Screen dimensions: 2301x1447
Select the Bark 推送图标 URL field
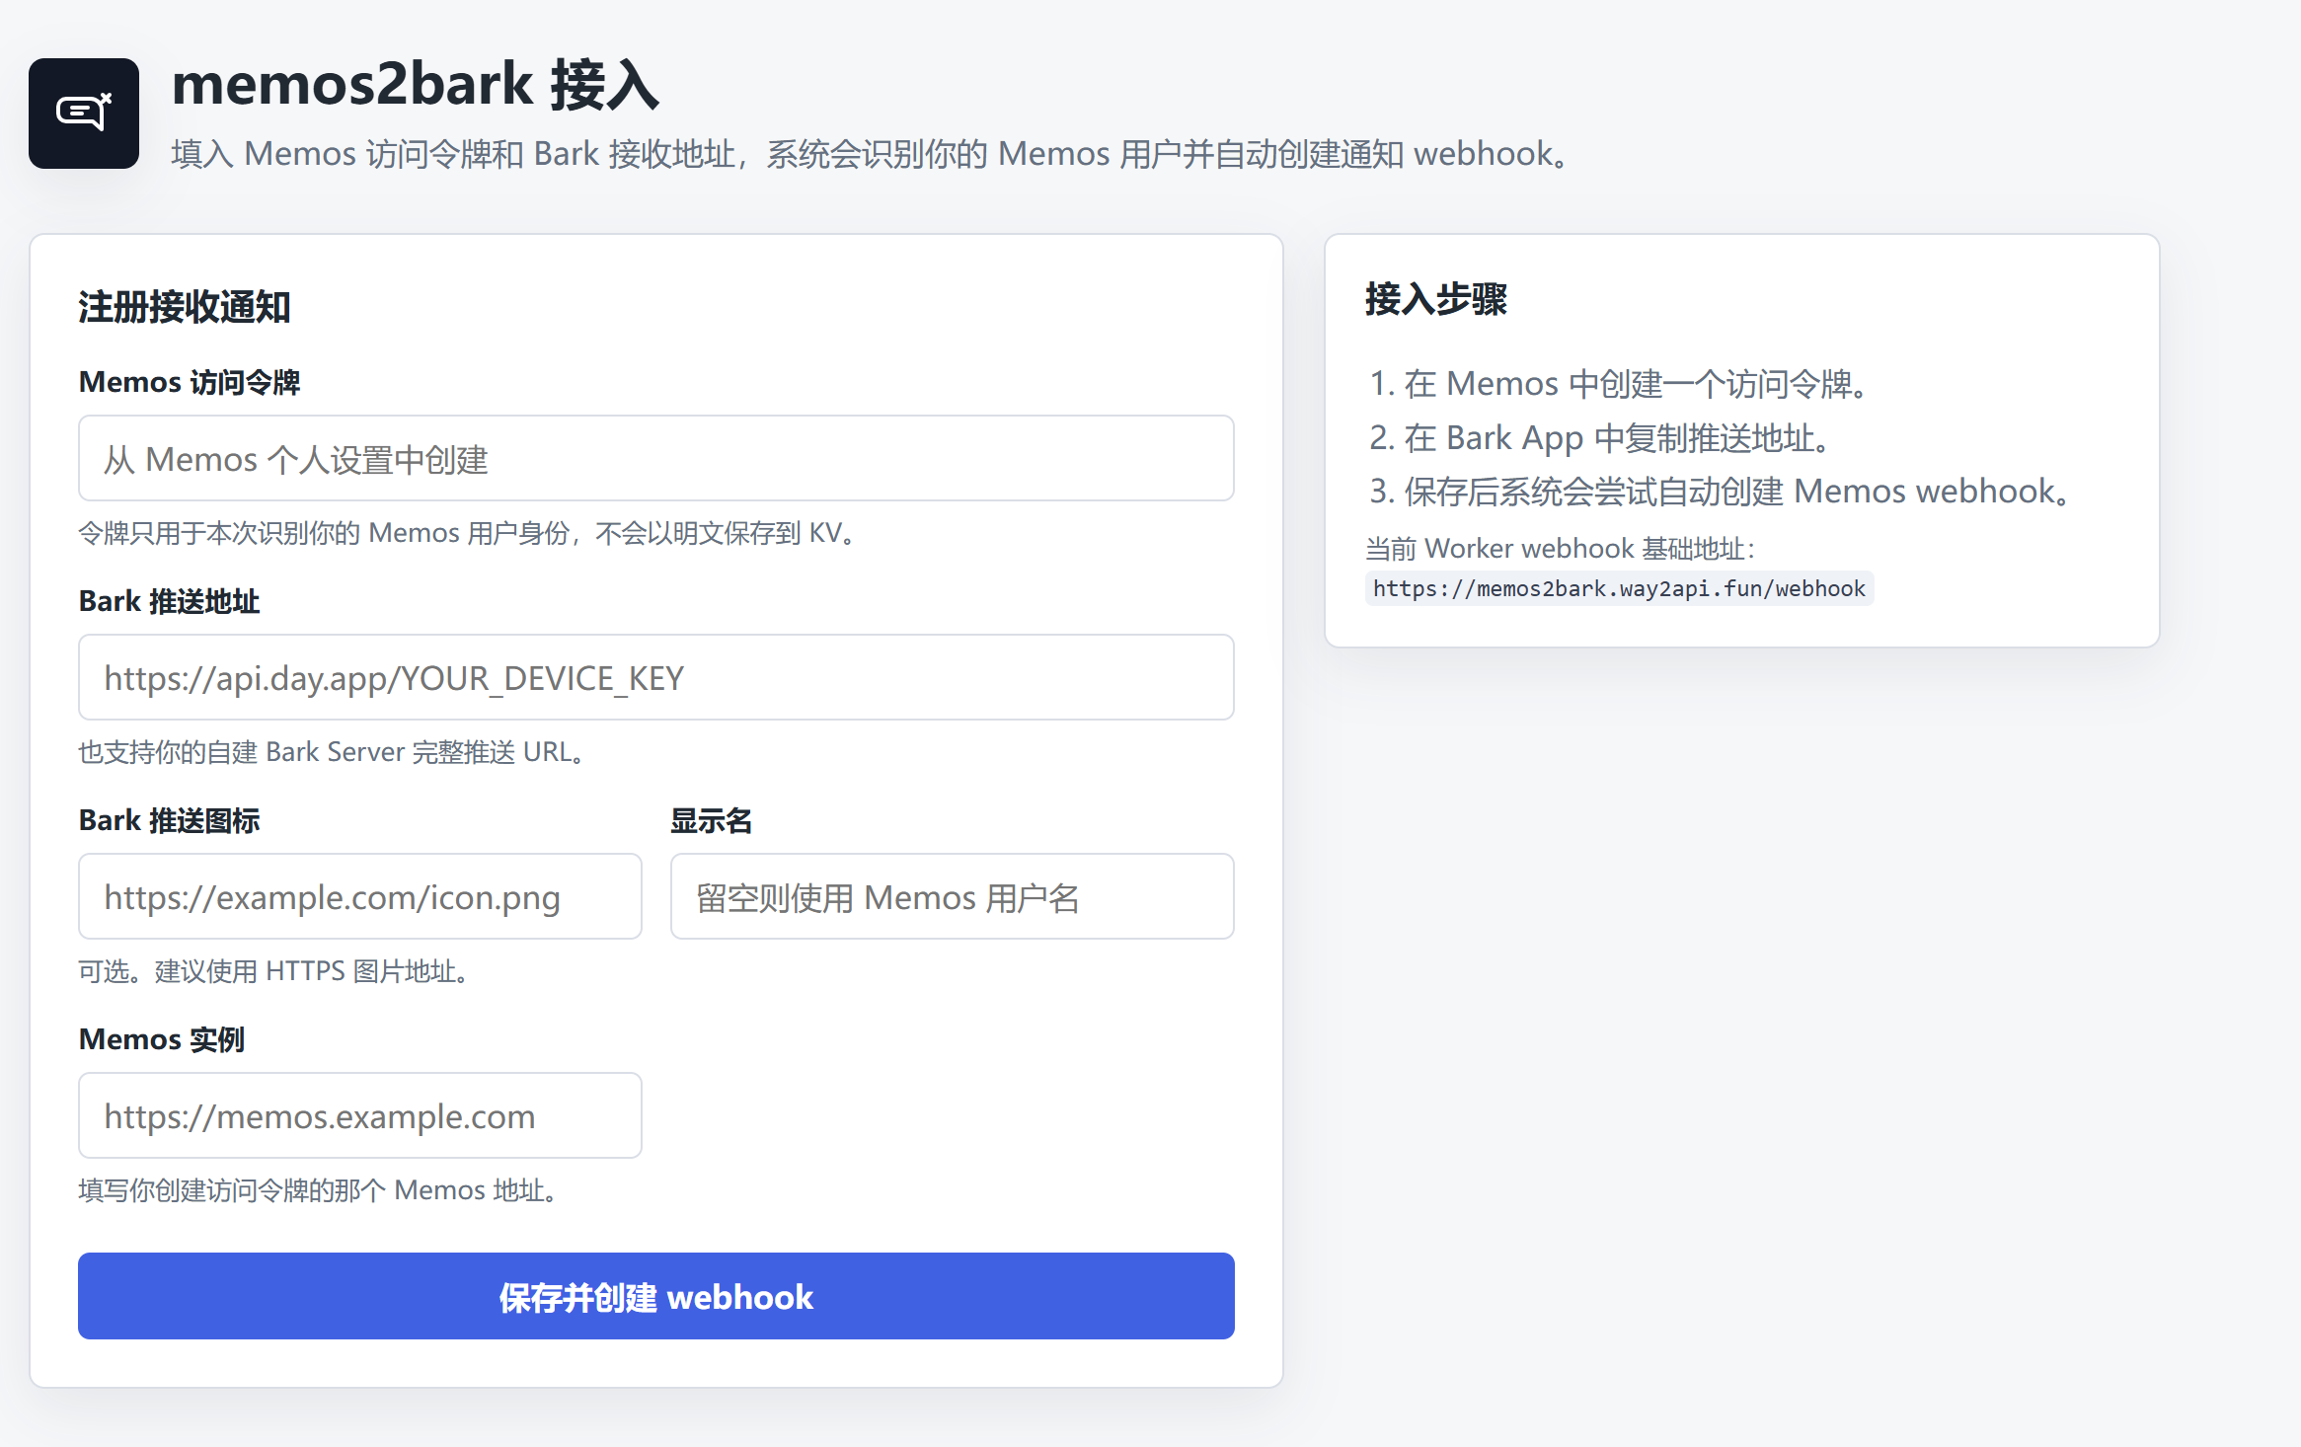(360, 896)
